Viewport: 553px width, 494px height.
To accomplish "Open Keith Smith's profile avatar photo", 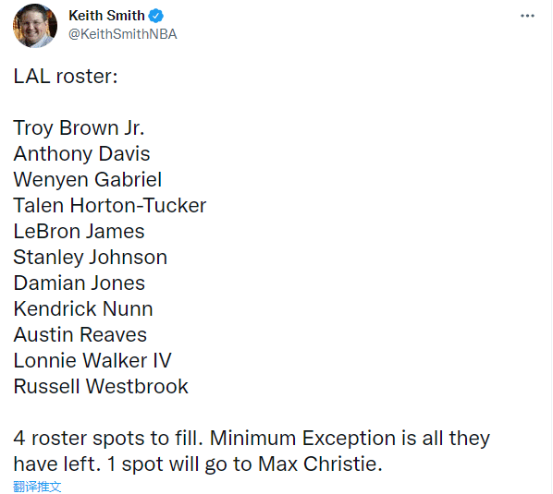I will pos(35,26).
